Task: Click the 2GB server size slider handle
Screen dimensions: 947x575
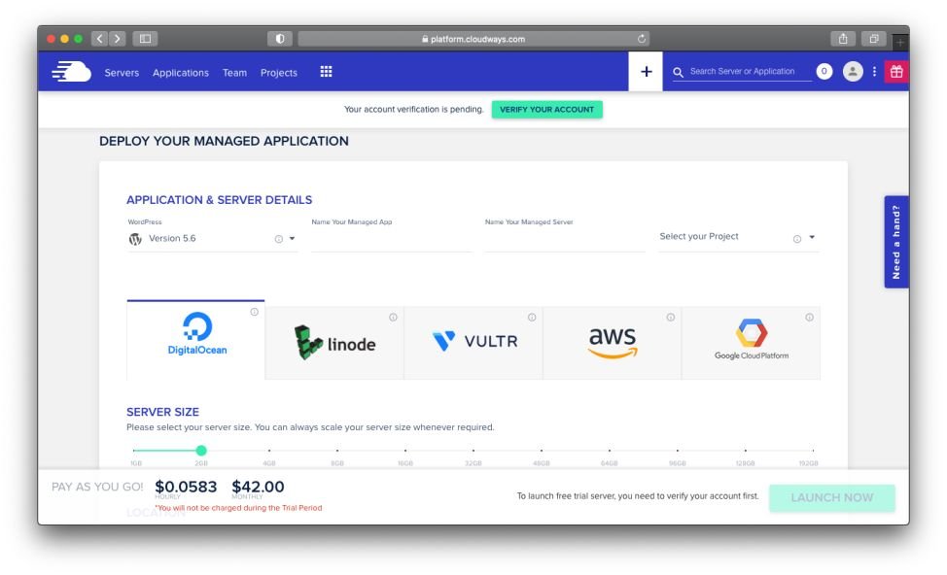Action: point(201,451)
